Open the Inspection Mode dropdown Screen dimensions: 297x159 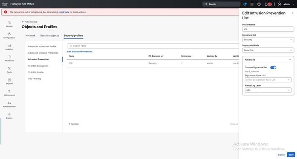(268, 50)
